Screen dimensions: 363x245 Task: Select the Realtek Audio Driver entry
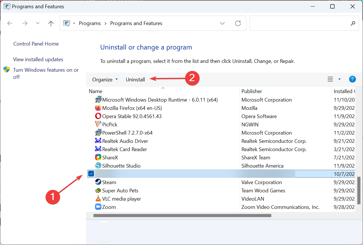coord(125,141)
